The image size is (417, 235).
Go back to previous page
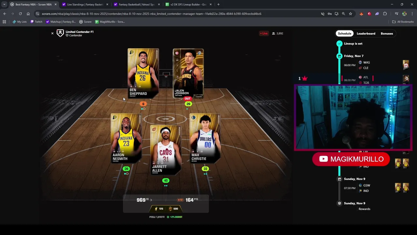[5, 14]
